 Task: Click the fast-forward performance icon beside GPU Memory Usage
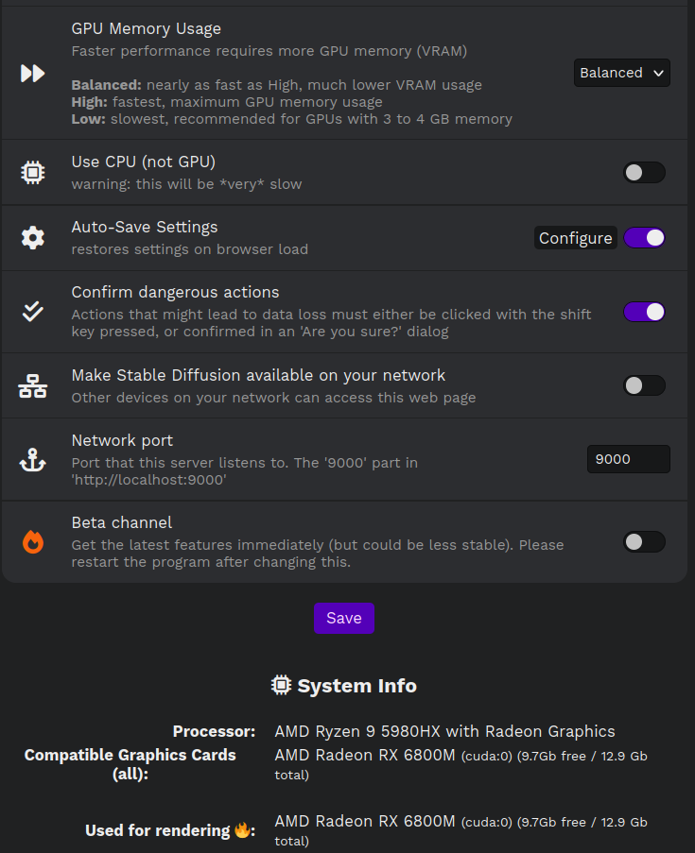[33, 73]
